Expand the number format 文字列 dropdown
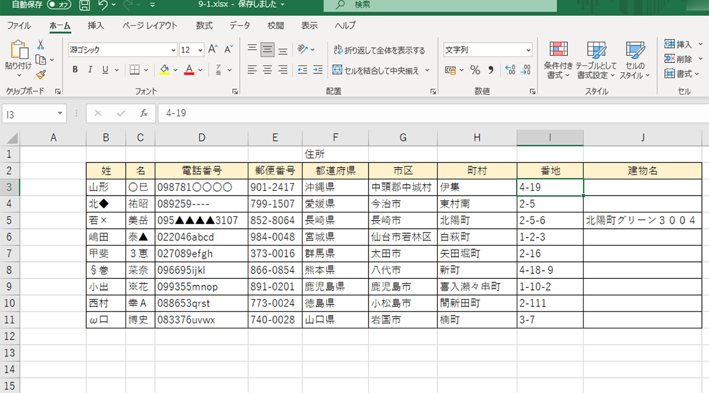The height and width of the screenshot is (393, 709). (x=528, y=50)
